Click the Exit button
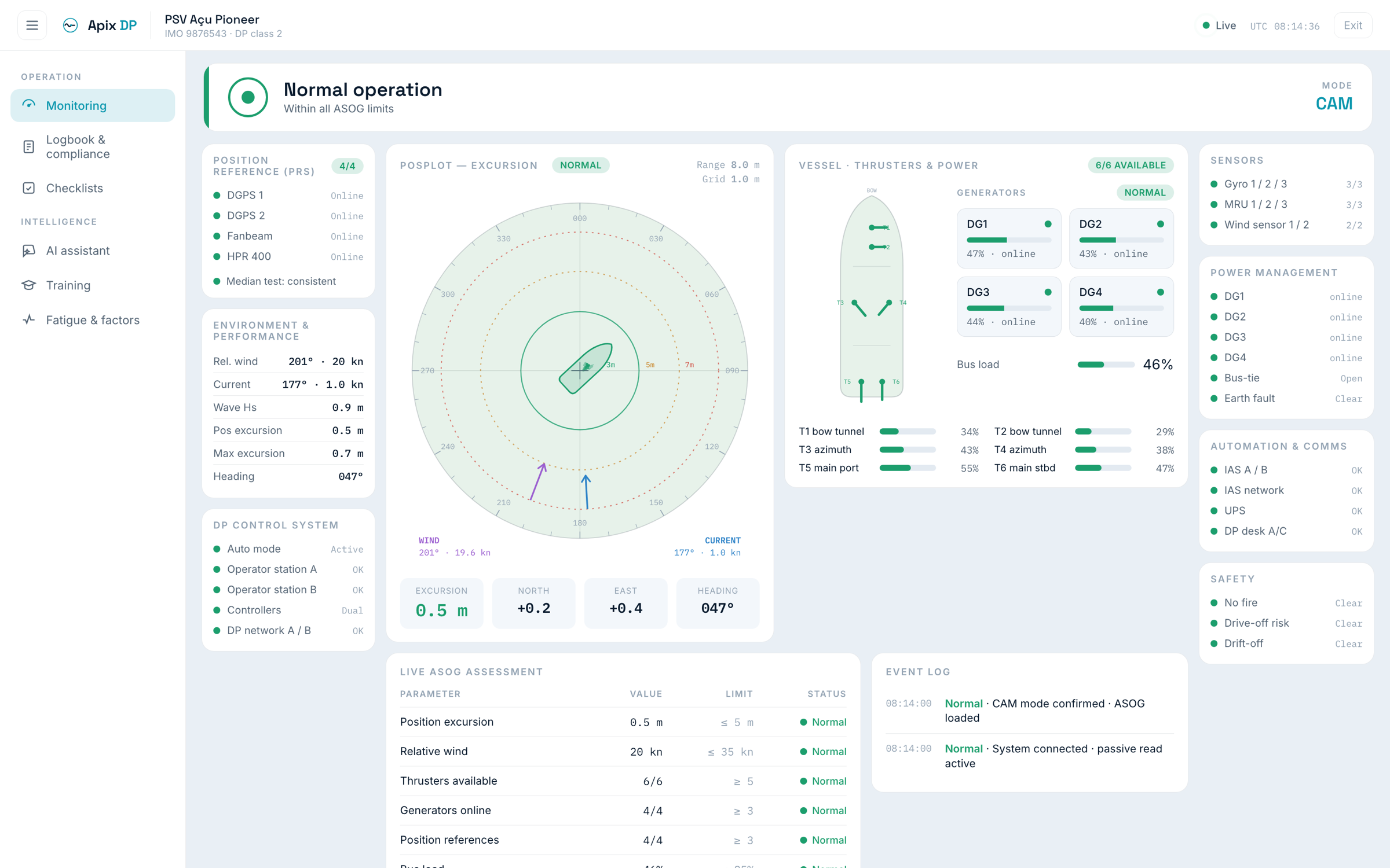1390x868 pixels. pyautogui.click(x=1352, y=25)
